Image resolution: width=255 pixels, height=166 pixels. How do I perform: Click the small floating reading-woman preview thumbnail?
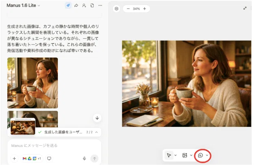23,126
